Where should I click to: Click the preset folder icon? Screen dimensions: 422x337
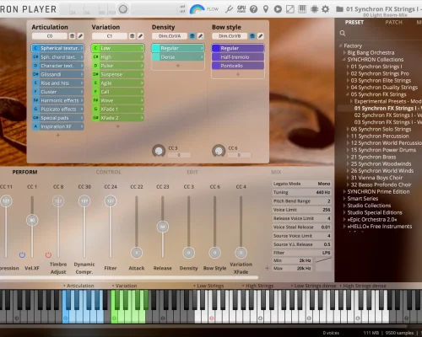[339, 9]
